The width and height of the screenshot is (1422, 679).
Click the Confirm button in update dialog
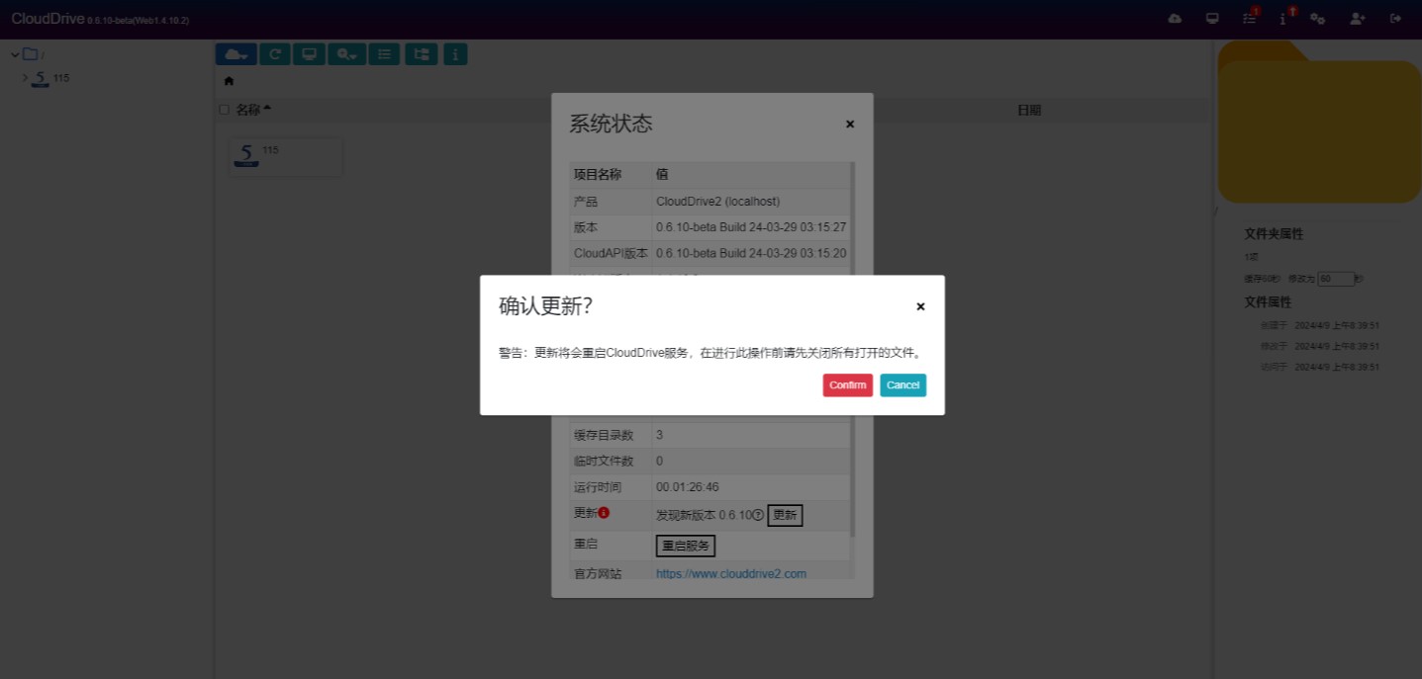pos(847,385)
